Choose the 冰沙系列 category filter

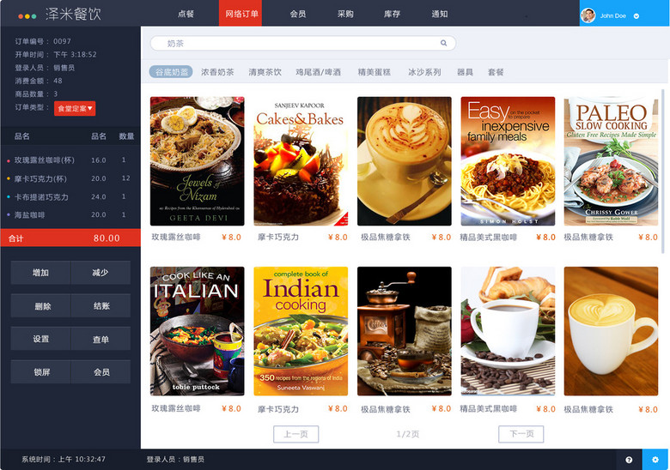tap(423, 72)
